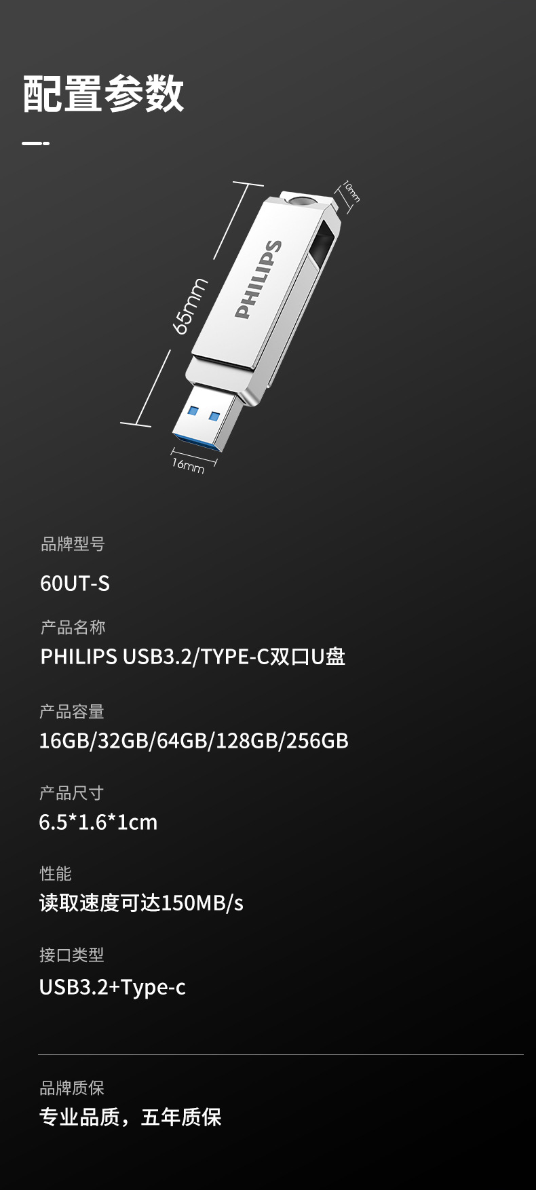Click the 配置参数 heading
The width and height of the screenshot is (536, 1190).
coord(103,94)
